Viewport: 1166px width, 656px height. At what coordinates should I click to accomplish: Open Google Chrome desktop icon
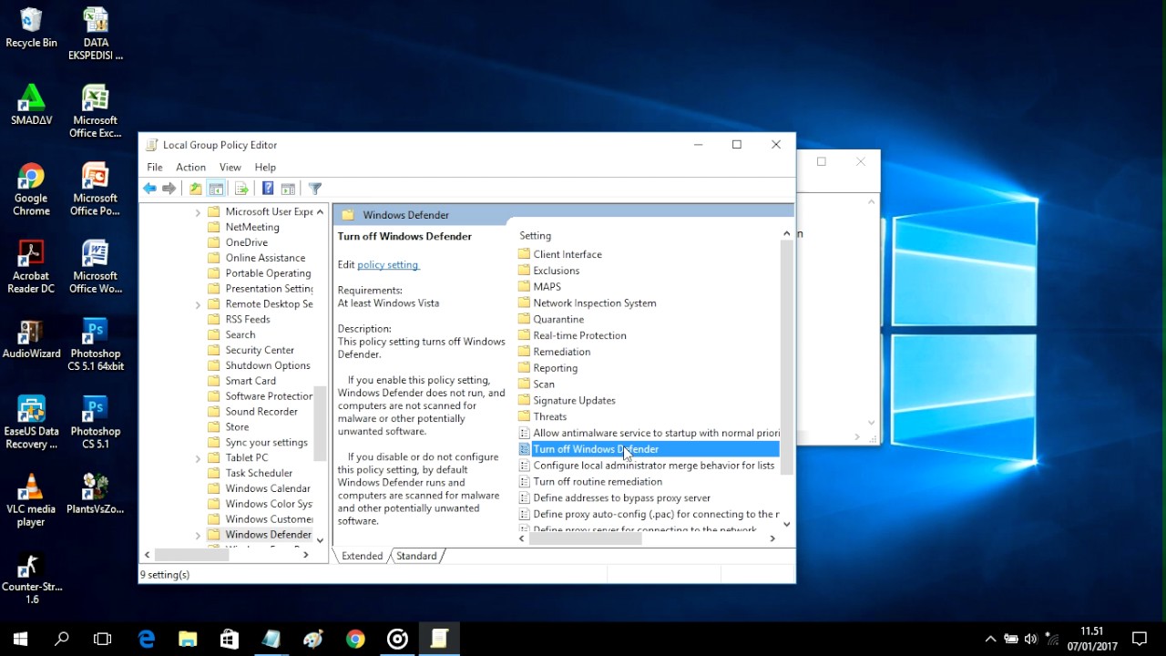[x=31, y=190]
